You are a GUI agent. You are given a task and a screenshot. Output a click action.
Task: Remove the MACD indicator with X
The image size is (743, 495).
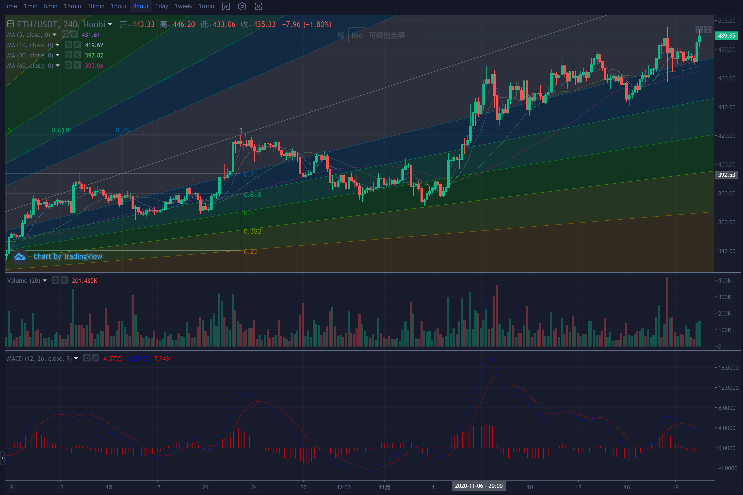[x=96, y=358]
